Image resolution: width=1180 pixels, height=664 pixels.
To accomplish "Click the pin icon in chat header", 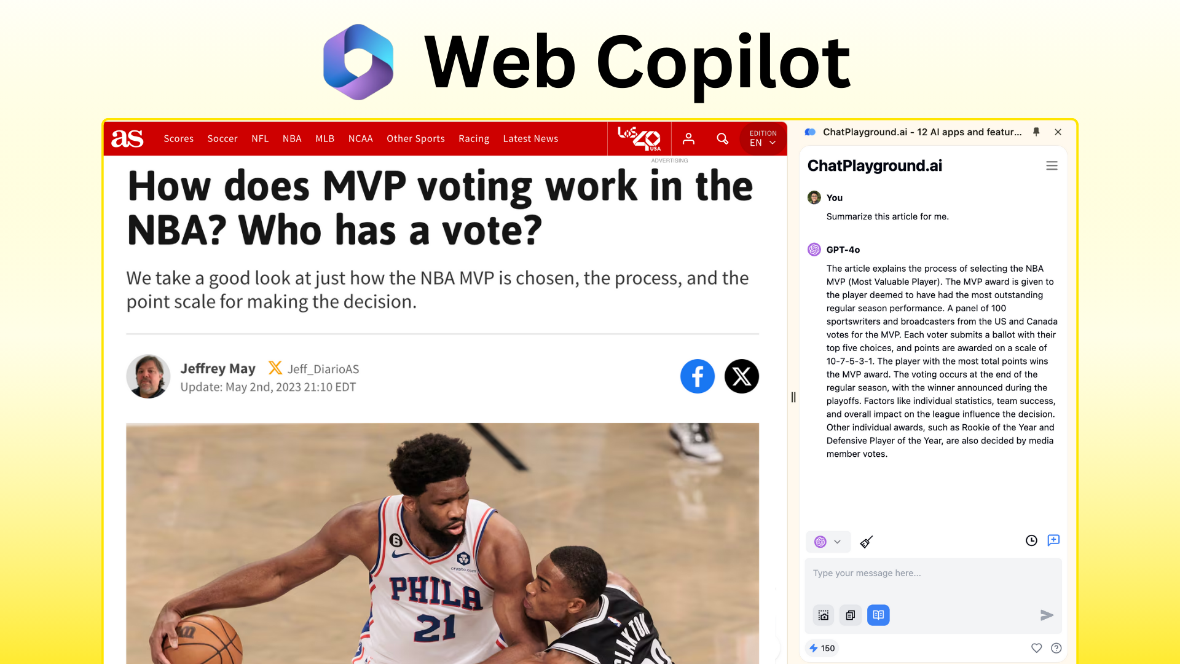I will coord(1037,132).
